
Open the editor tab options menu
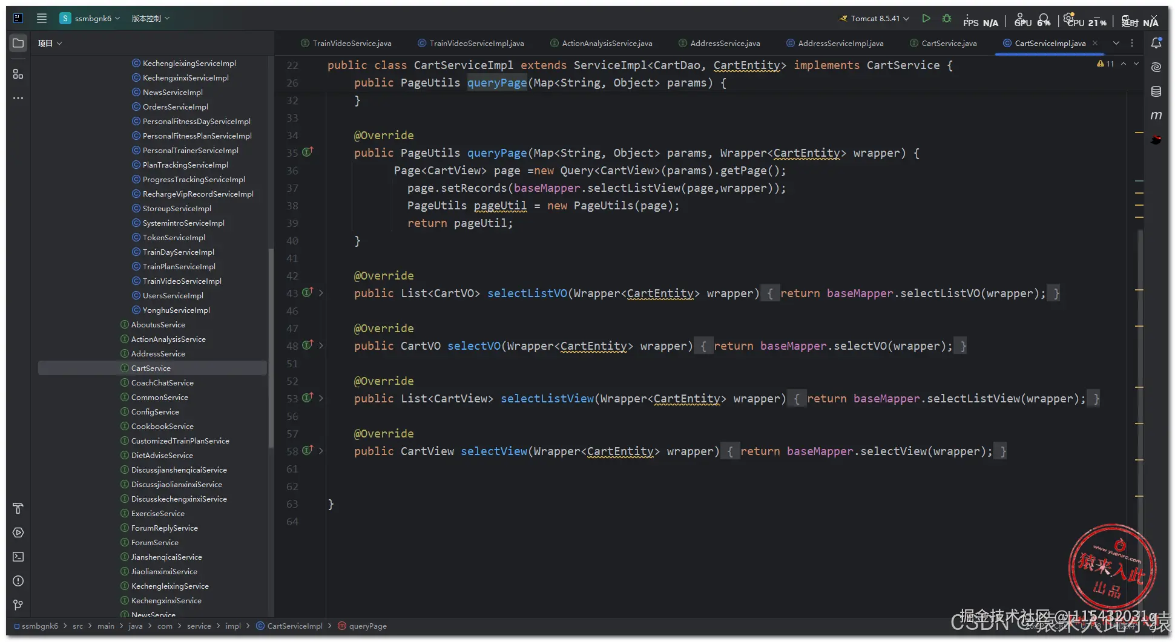click(x=1132, y=43)
